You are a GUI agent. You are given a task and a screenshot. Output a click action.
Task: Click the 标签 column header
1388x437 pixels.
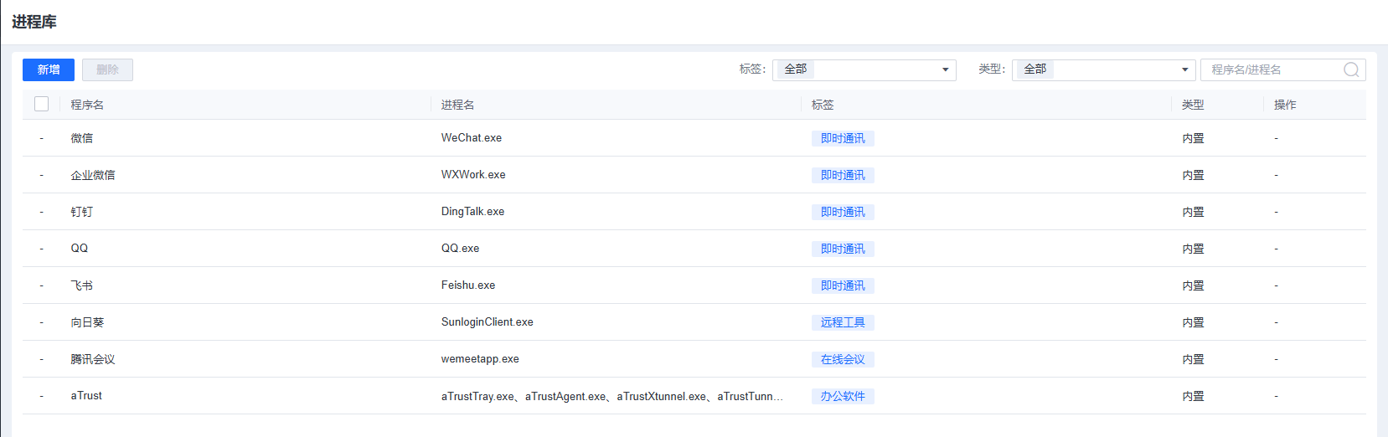coord(823,105)
